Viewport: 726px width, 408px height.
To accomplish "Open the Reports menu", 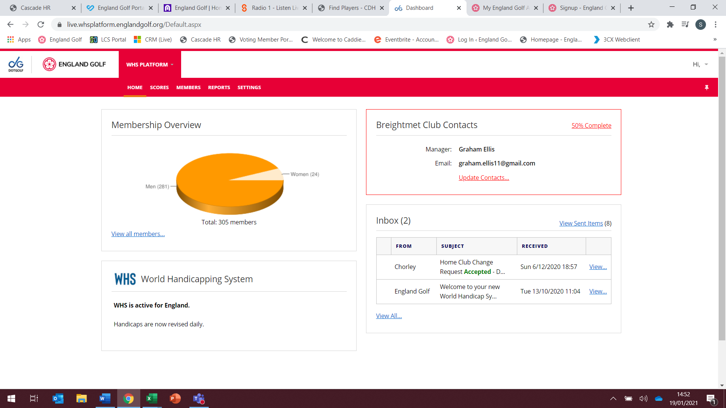I will 219,87.
